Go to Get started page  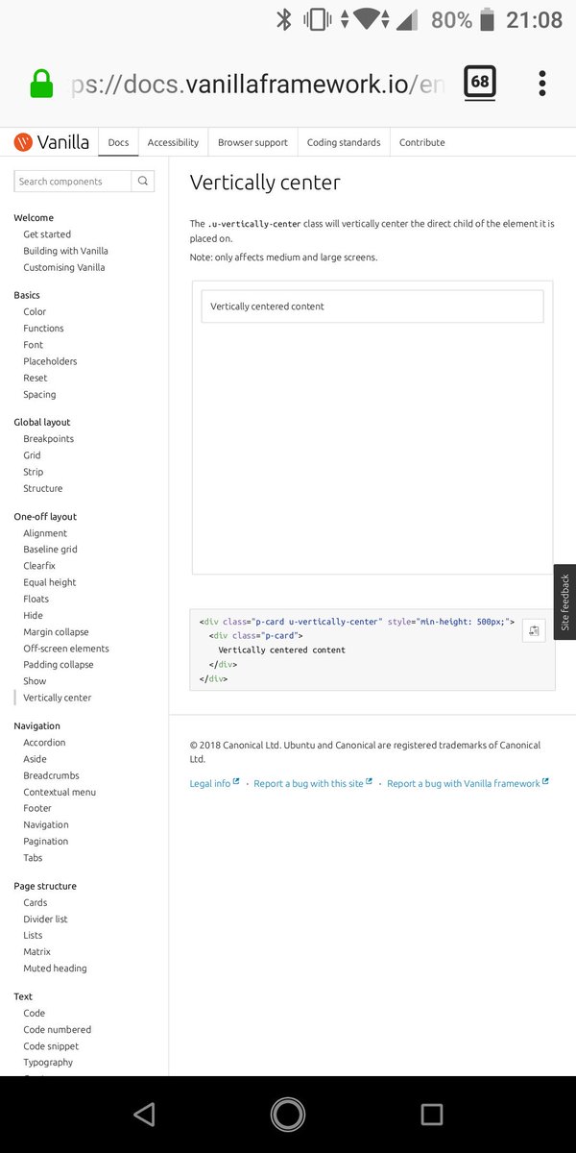[47, 234]
